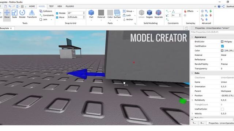This screenshot has height=131, width=234.
Task: Click the move snap studs field
Action: coord(75,17)
